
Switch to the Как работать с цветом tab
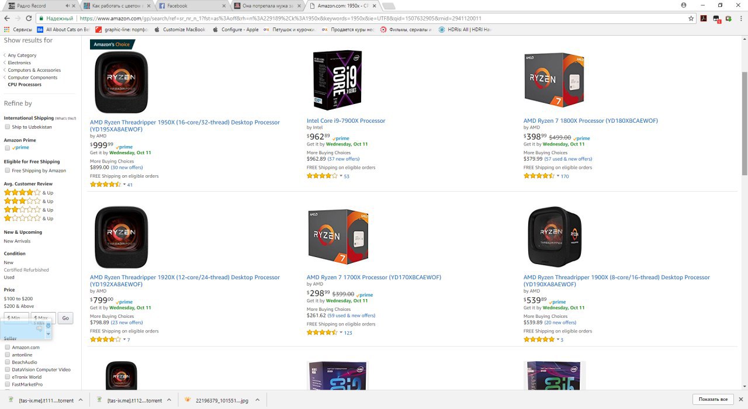[x=116, y=6]
